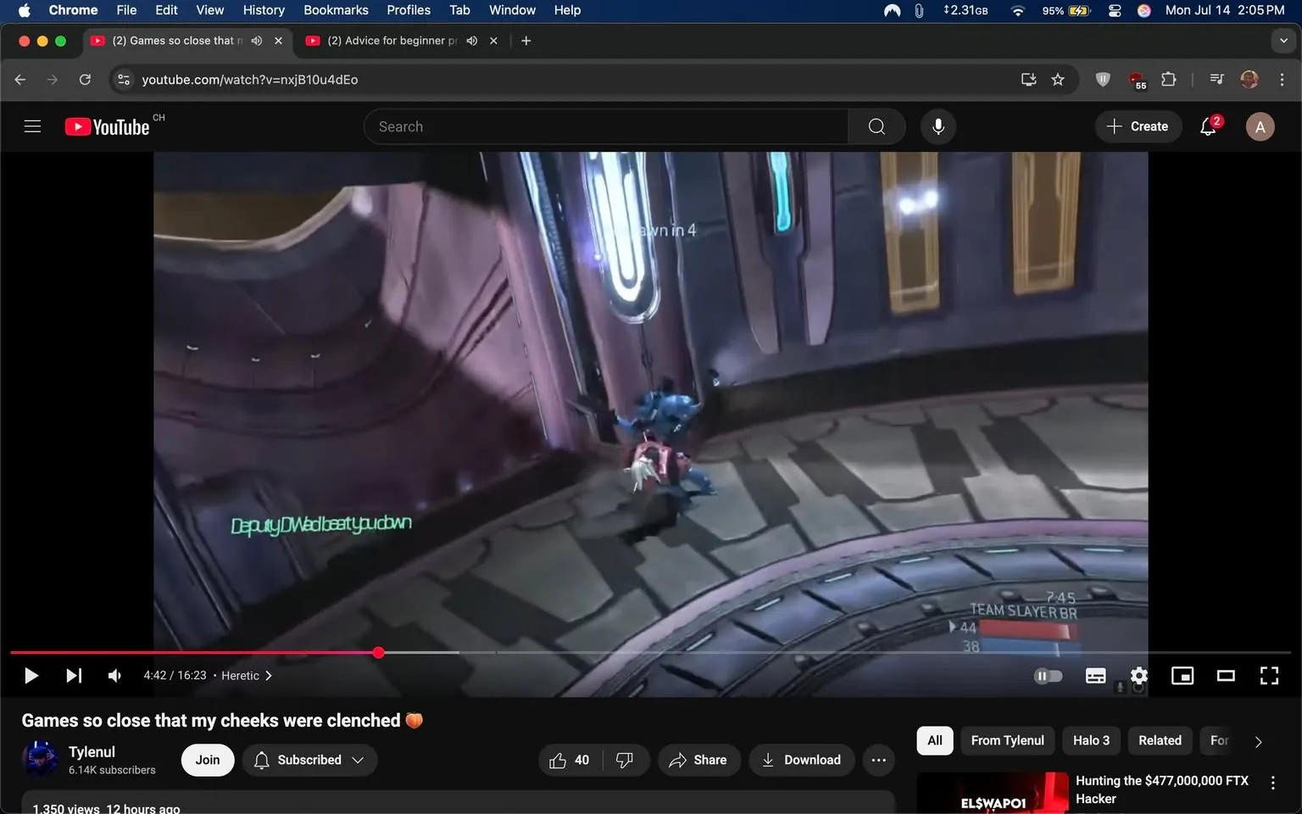Viewport: 1302px width, 814px height.
Task: Mute the video player volume
Action: click(114, 676)
